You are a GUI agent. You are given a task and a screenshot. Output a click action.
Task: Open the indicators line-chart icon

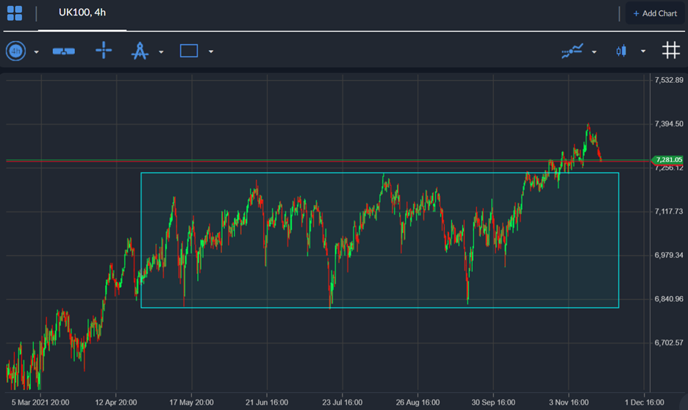(572, 51)
